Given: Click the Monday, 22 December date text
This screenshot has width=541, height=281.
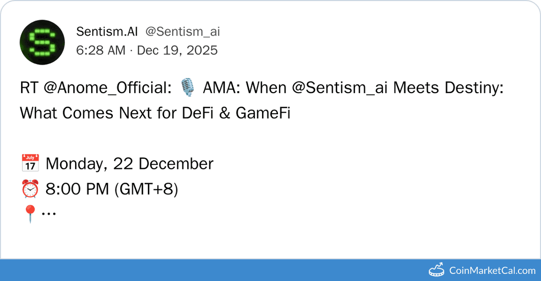Looking at the screenshot, I should (129, 164).
